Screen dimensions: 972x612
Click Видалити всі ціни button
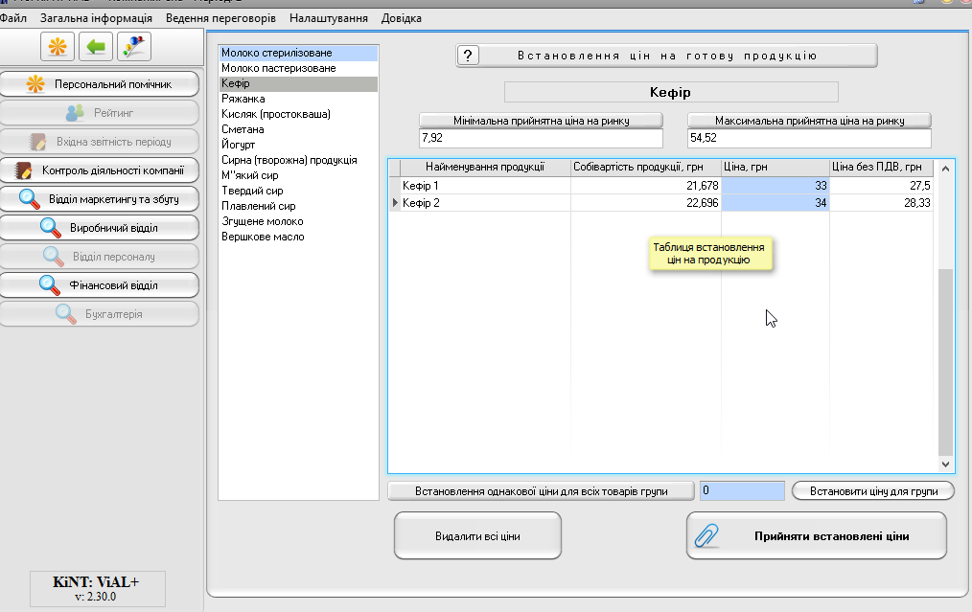coord(477,535)
